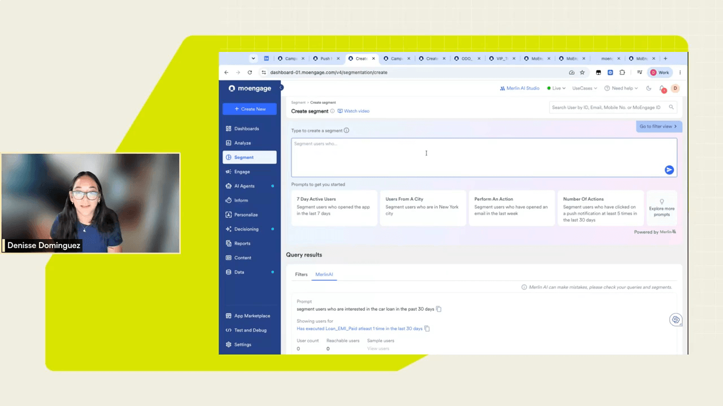Viewport: 723px width, 406px height.
Task: Choose the Perform An Action prompt
Action: click(x=512, y=208)
